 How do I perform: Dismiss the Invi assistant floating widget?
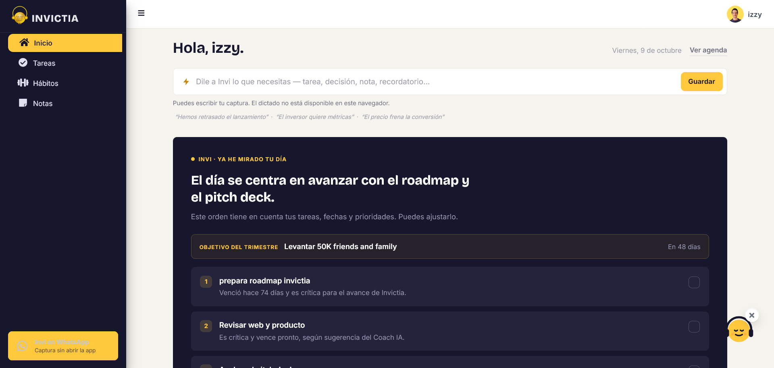(752, 315)
